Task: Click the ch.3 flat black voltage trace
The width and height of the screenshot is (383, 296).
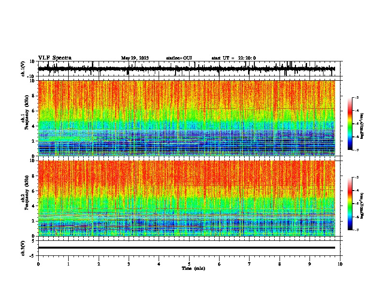Action: (187, 248)
